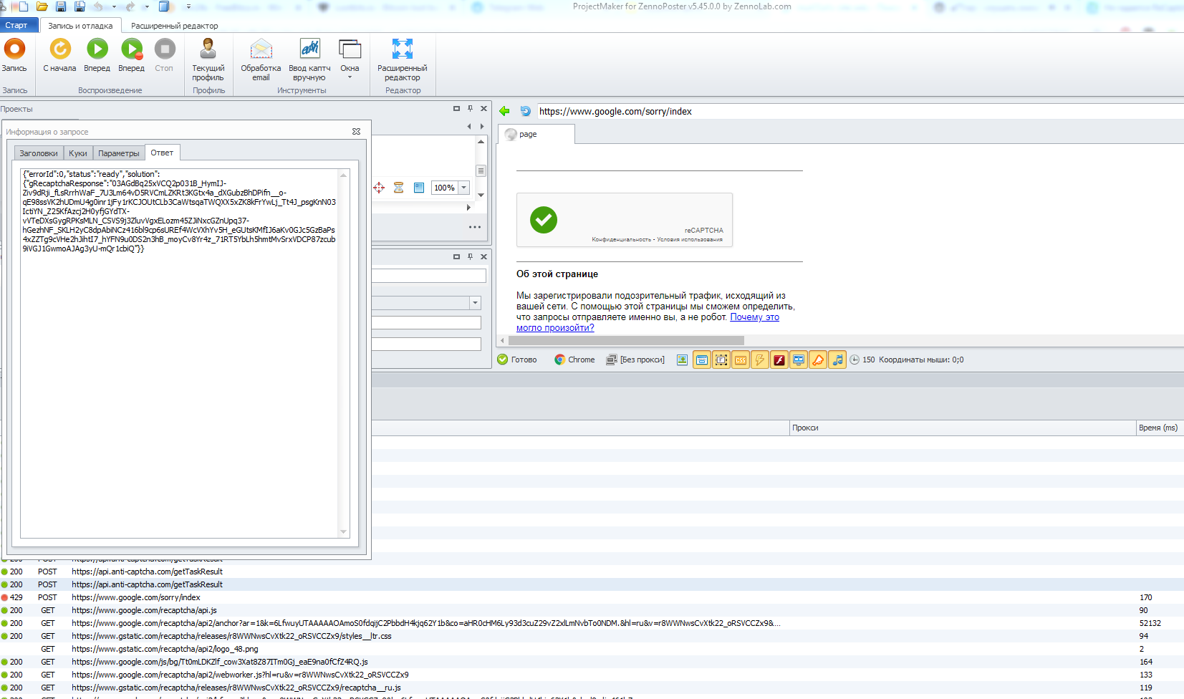Open Расширенный редактор from ribbon
1184x699 pixels.
pyautogui.click(x=403, y=60)
